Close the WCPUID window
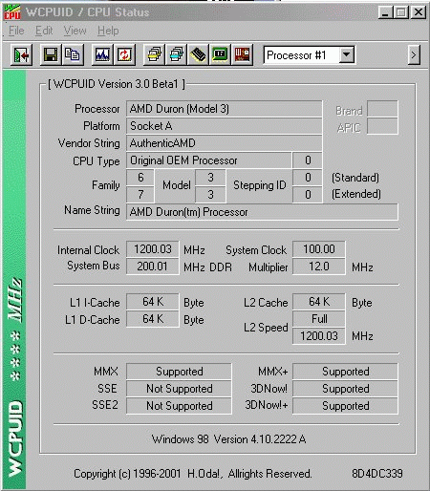Viewport: 430px width, 491px height. pyautogui.click(x=418, y=12)
